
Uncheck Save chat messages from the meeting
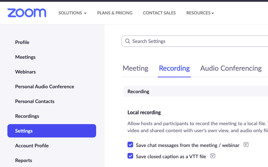click(130, 144)
